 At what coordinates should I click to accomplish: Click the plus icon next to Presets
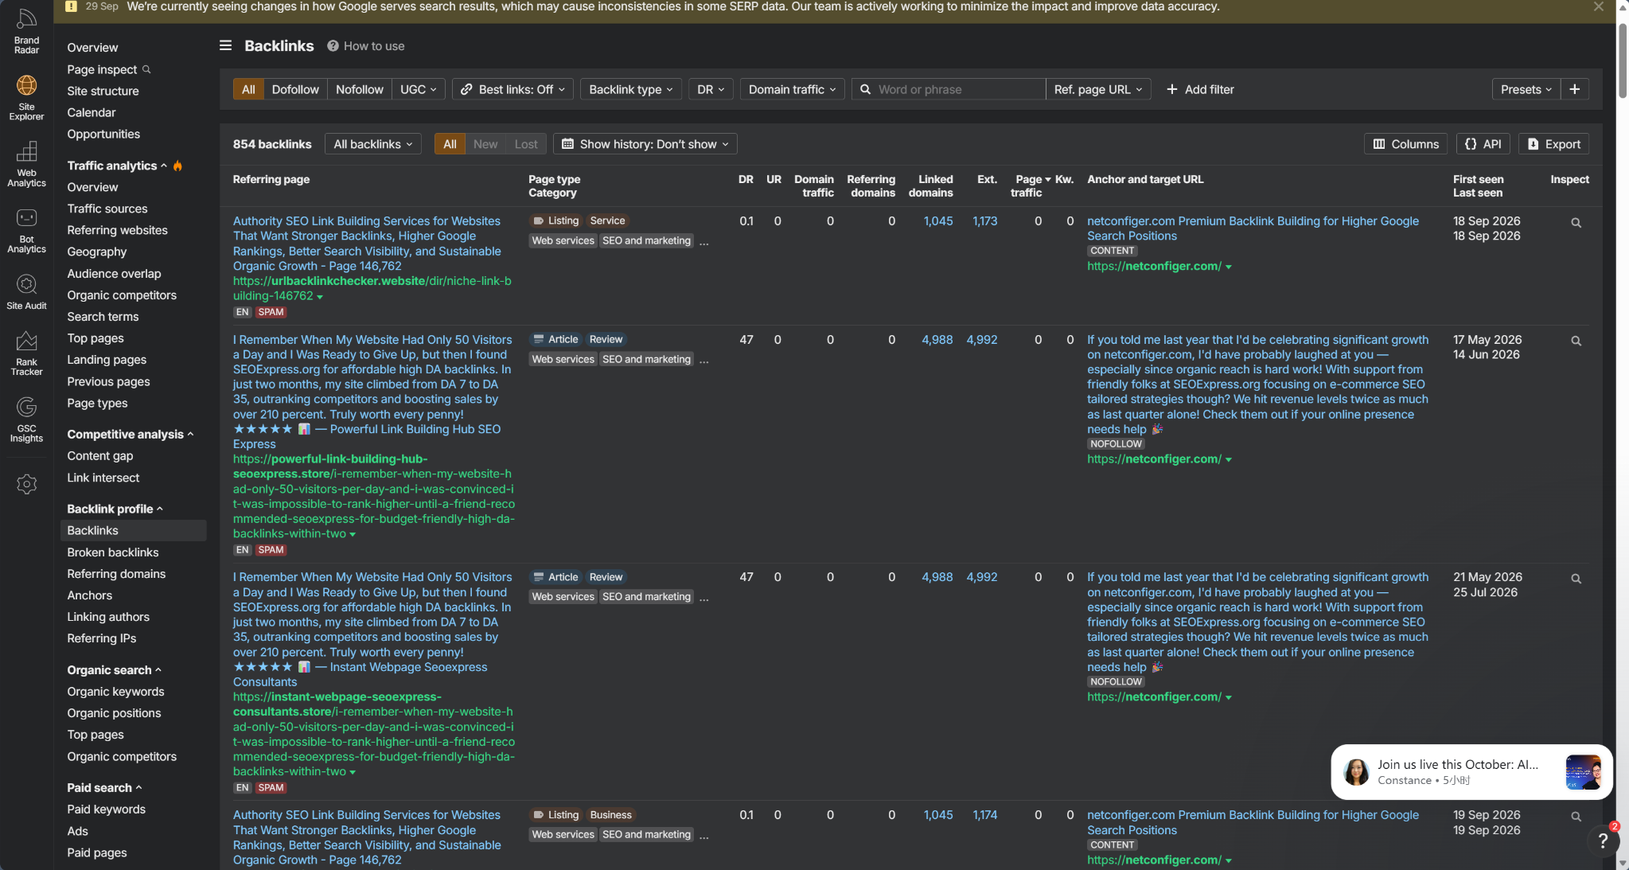[x=1575, y=89]
